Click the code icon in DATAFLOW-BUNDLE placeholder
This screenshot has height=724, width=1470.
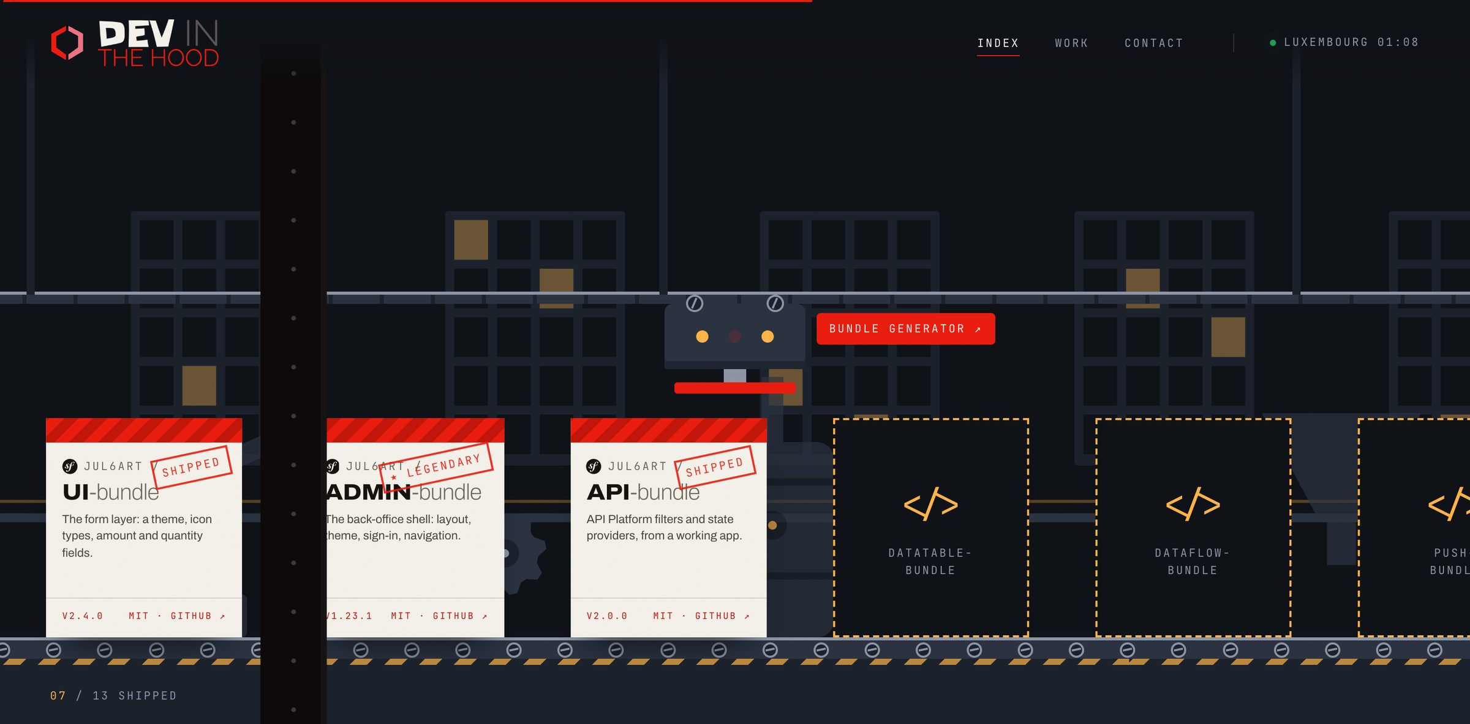(x=1193, y=504)
